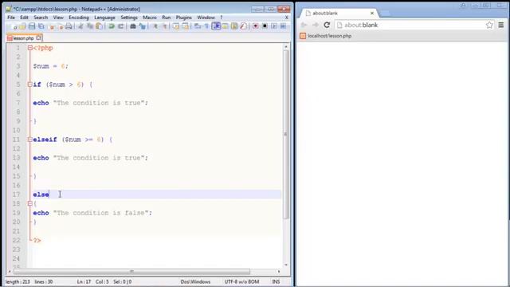Click the Zoom In toolbar icon
Screen dimensions: 510x287
point(155,26)
